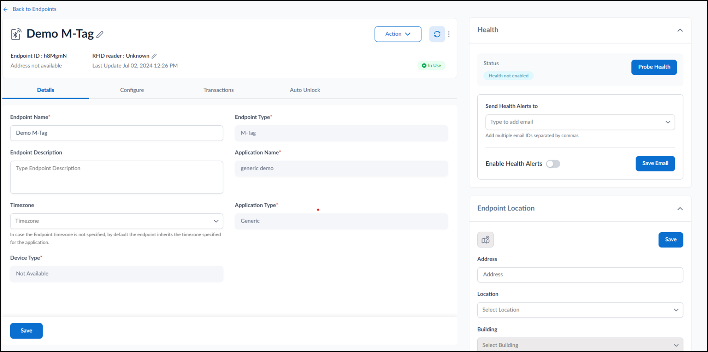Click the Application Name generic demo field

[341, 168]
